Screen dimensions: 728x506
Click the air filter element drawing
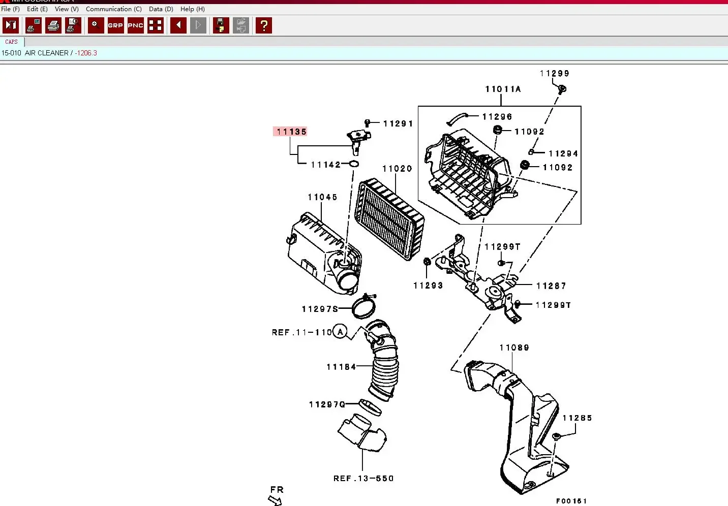tap(389, 219)
